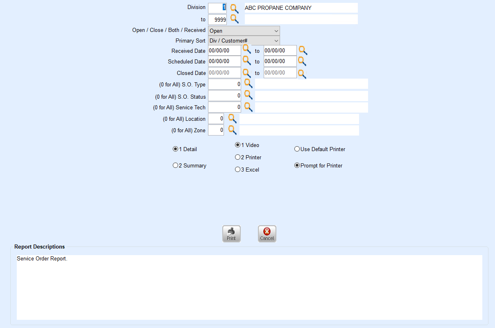Image resolution: width=495 pixels, height=328 pixels.
Task: Click the Received Date end field
Action: 280,50
